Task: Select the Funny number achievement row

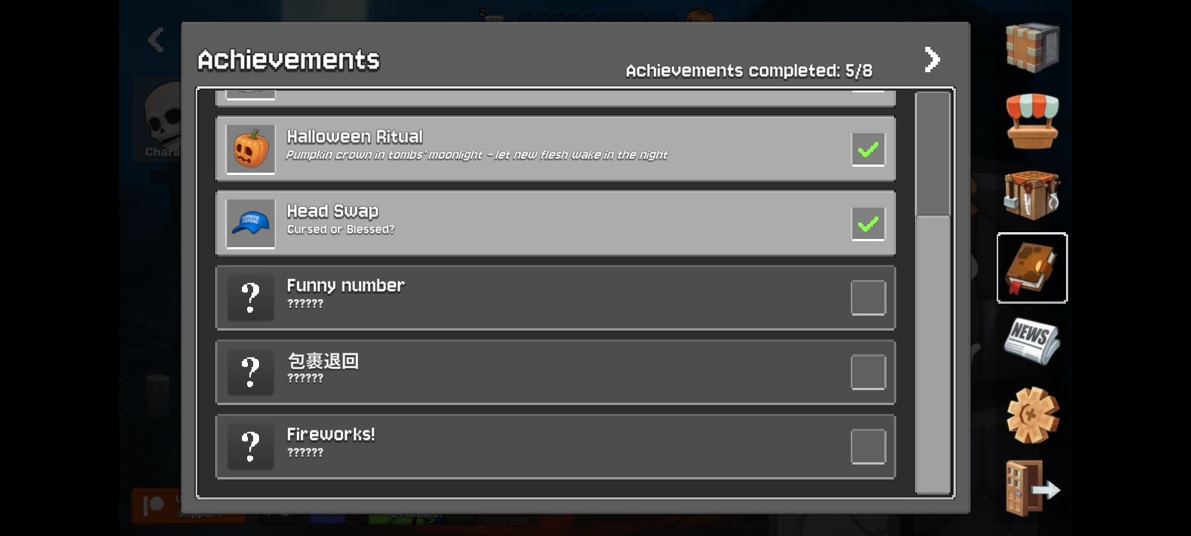Action: click(x=555, y=298)
